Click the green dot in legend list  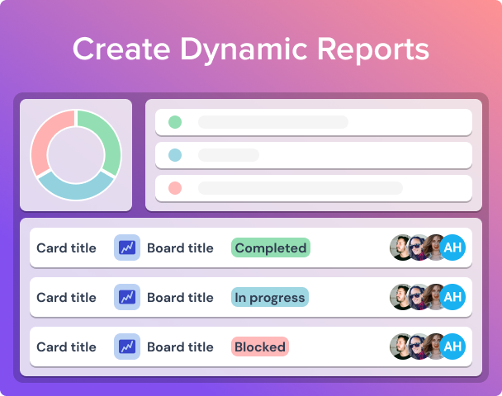coord(175,122)
